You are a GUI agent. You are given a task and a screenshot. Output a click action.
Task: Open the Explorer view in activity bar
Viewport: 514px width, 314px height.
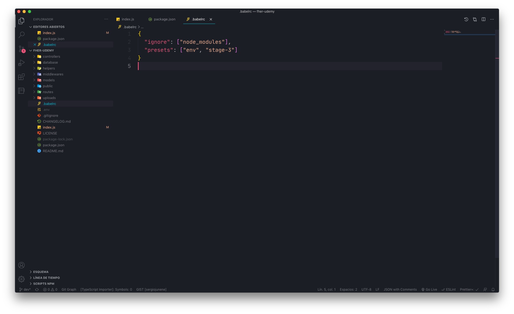(x=21, y=21)
